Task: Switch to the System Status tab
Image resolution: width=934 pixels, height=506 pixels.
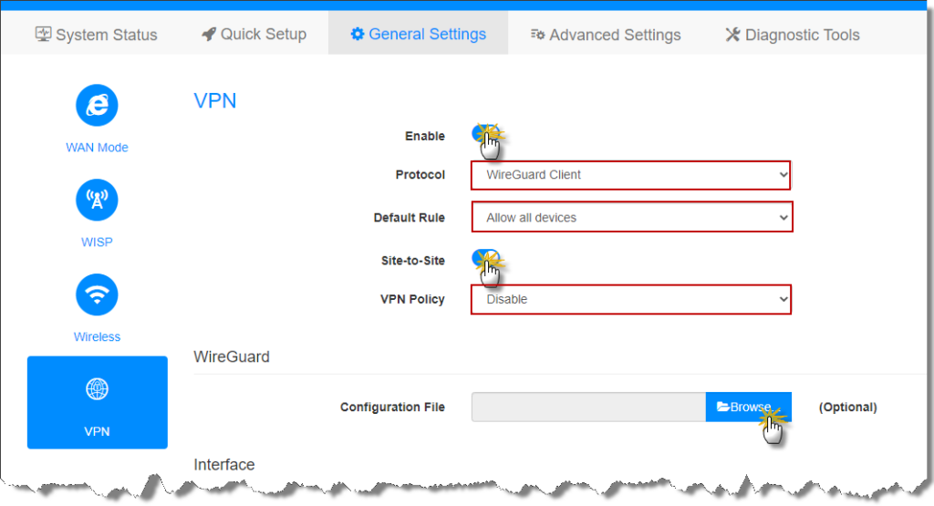Action: tap(97, 35)
